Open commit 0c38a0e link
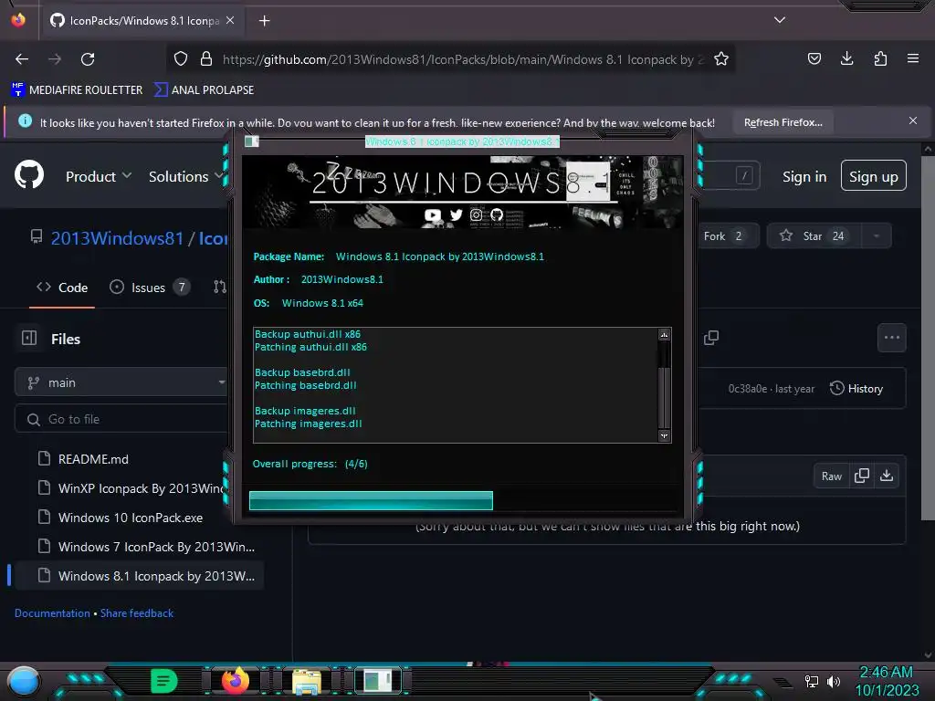This screenshot has width=935, height=701. coord(748,389)
